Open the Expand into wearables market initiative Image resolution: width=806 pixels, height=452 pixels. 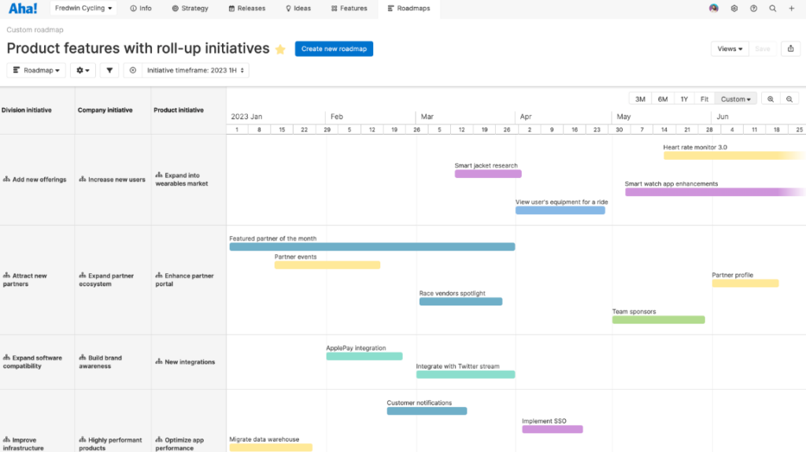coord(182,180)
